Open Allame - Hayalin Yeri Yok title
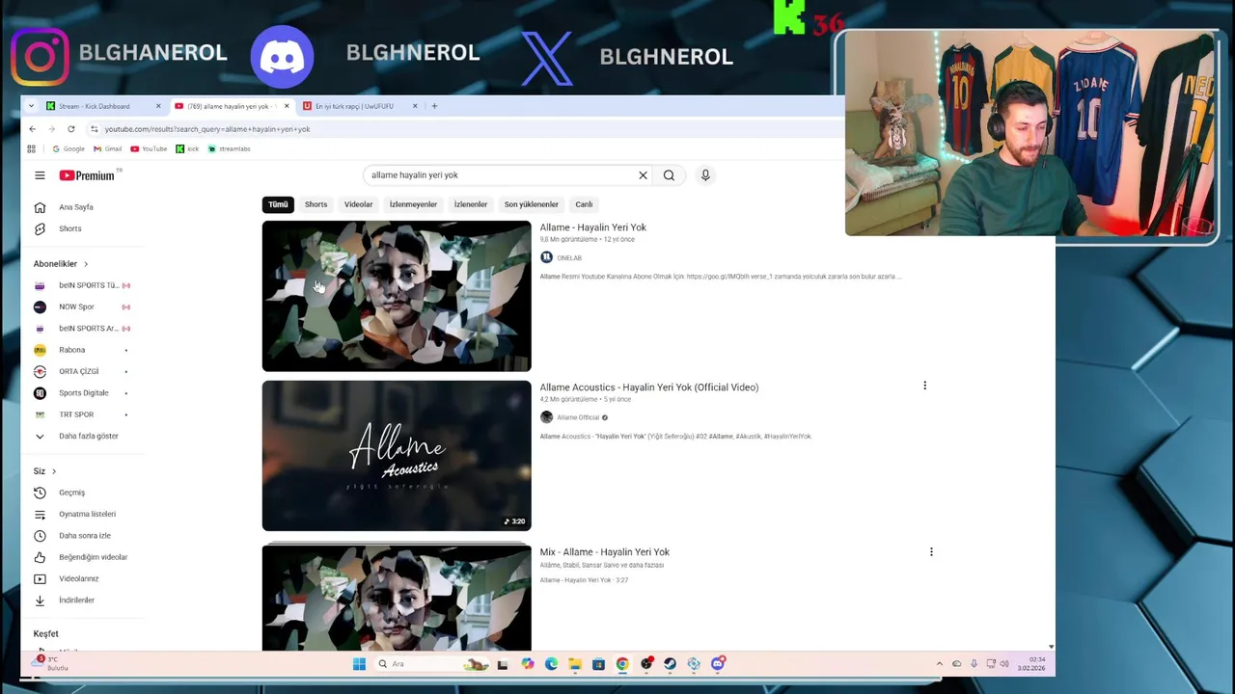 click(592, 227)
